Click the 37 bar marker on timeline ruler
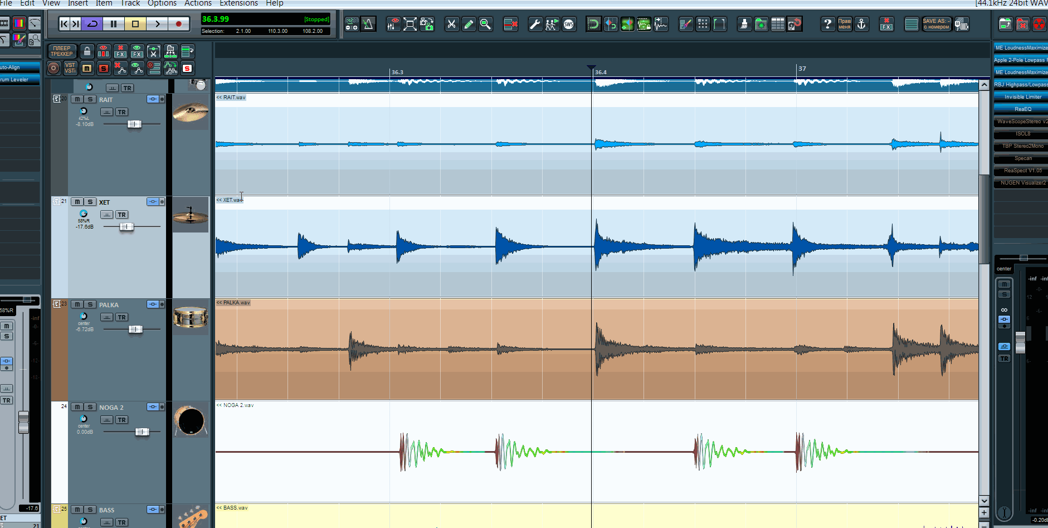Screen dimensions: 1048x528 802,69
